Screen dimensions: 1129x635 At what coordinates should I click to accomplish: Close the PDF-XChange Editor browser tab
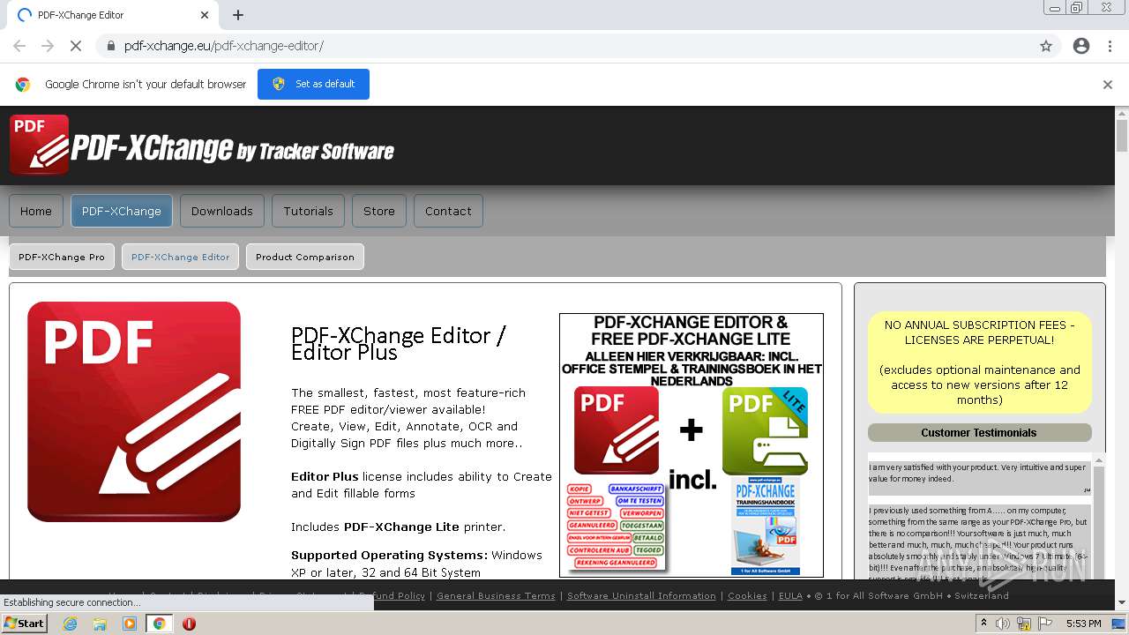205,15
